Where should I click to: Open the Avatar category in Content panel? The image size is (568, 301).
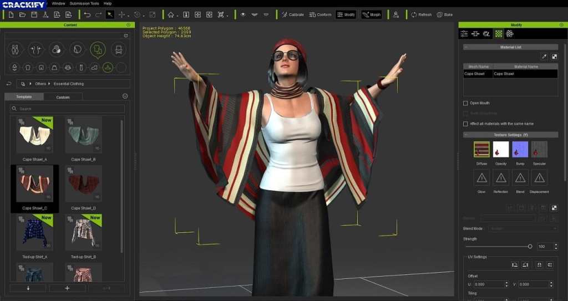(x=15, y=50)
